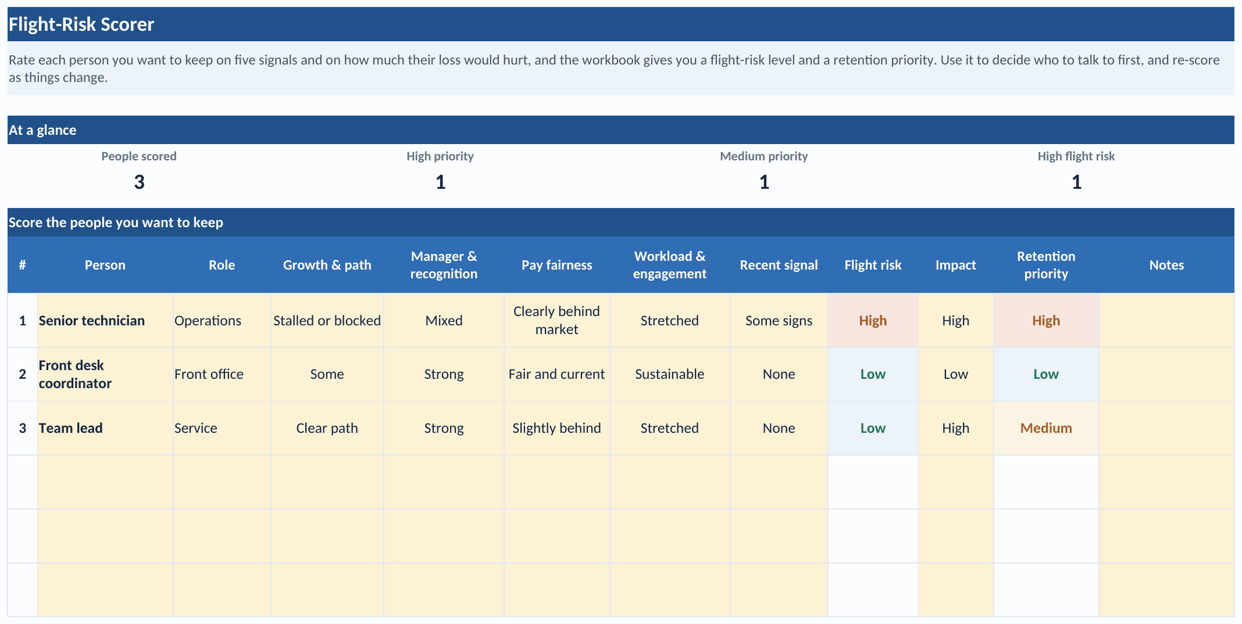
Task: Click the Medium priority label
Action: (764, 156)
